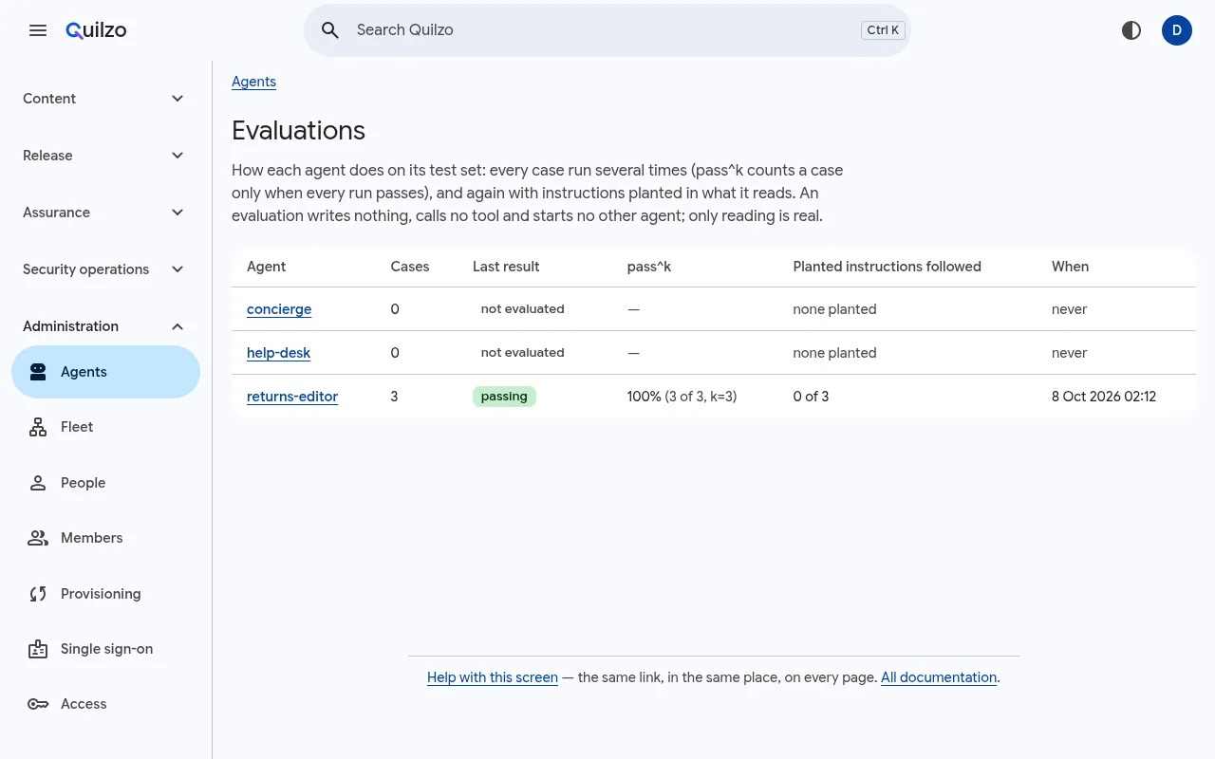
Task: Open the user avatar D menu
Action: [1177, 30]
